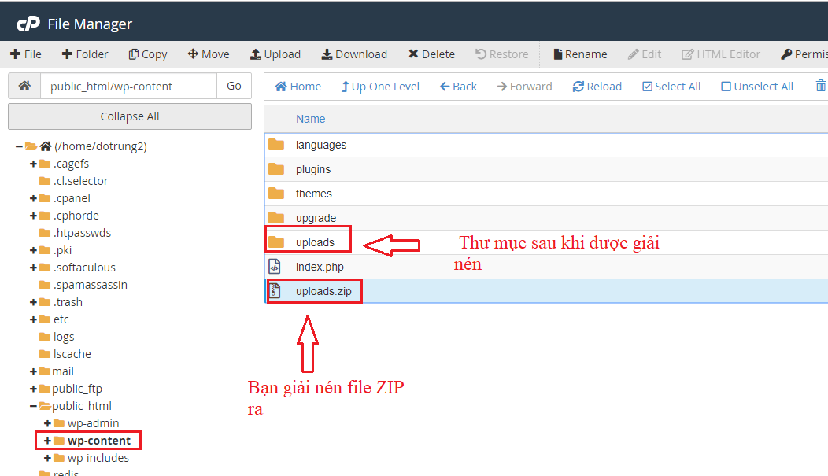Select the uploads.zip file name
The image size is (828, 476).
point(323,291)
